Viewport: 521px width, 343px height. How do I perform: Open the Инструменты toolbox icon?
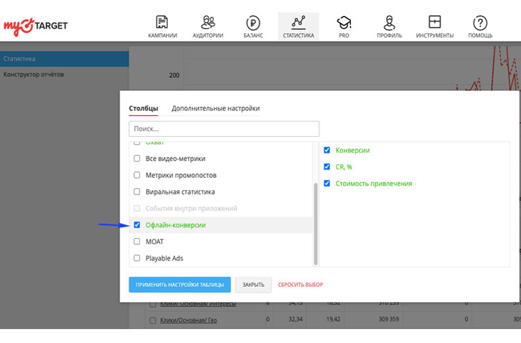coord(435,22)
